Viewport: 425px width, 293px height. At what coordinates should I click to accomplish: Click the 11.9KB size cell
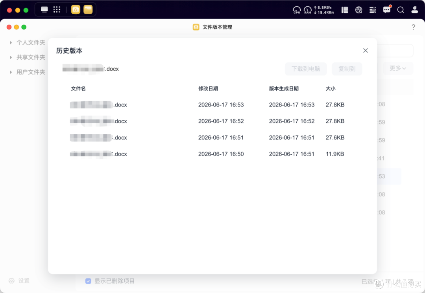[335, 154]
